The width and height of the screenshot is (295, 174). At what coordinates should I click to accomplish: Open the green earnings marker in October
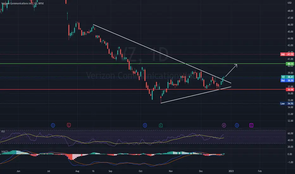[161, 125]
